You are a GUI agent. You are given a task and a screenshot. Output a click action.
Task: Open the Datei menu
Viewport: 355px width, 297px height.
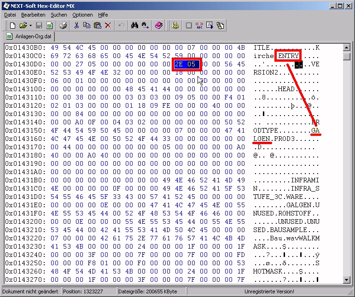(x=10, y=15)
